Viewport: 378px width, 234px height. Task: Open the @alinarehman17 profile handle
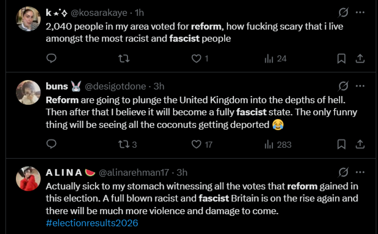coord(134,172)
